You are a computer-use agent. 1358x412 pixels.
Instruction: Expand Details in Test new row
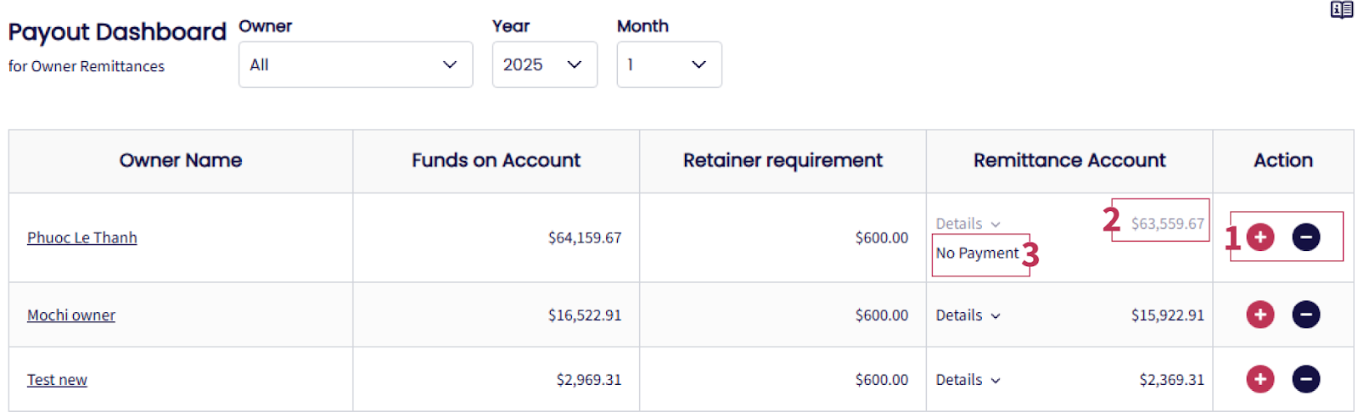(968, 380)
